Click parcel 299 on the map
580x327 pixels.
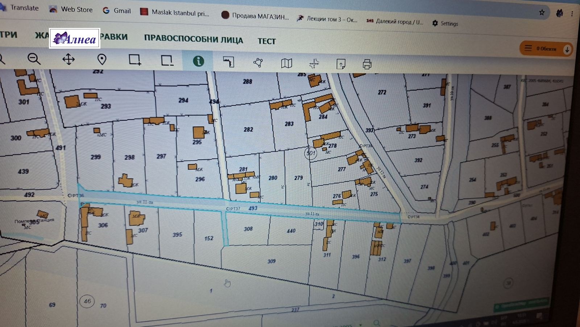tap(96, 157)
